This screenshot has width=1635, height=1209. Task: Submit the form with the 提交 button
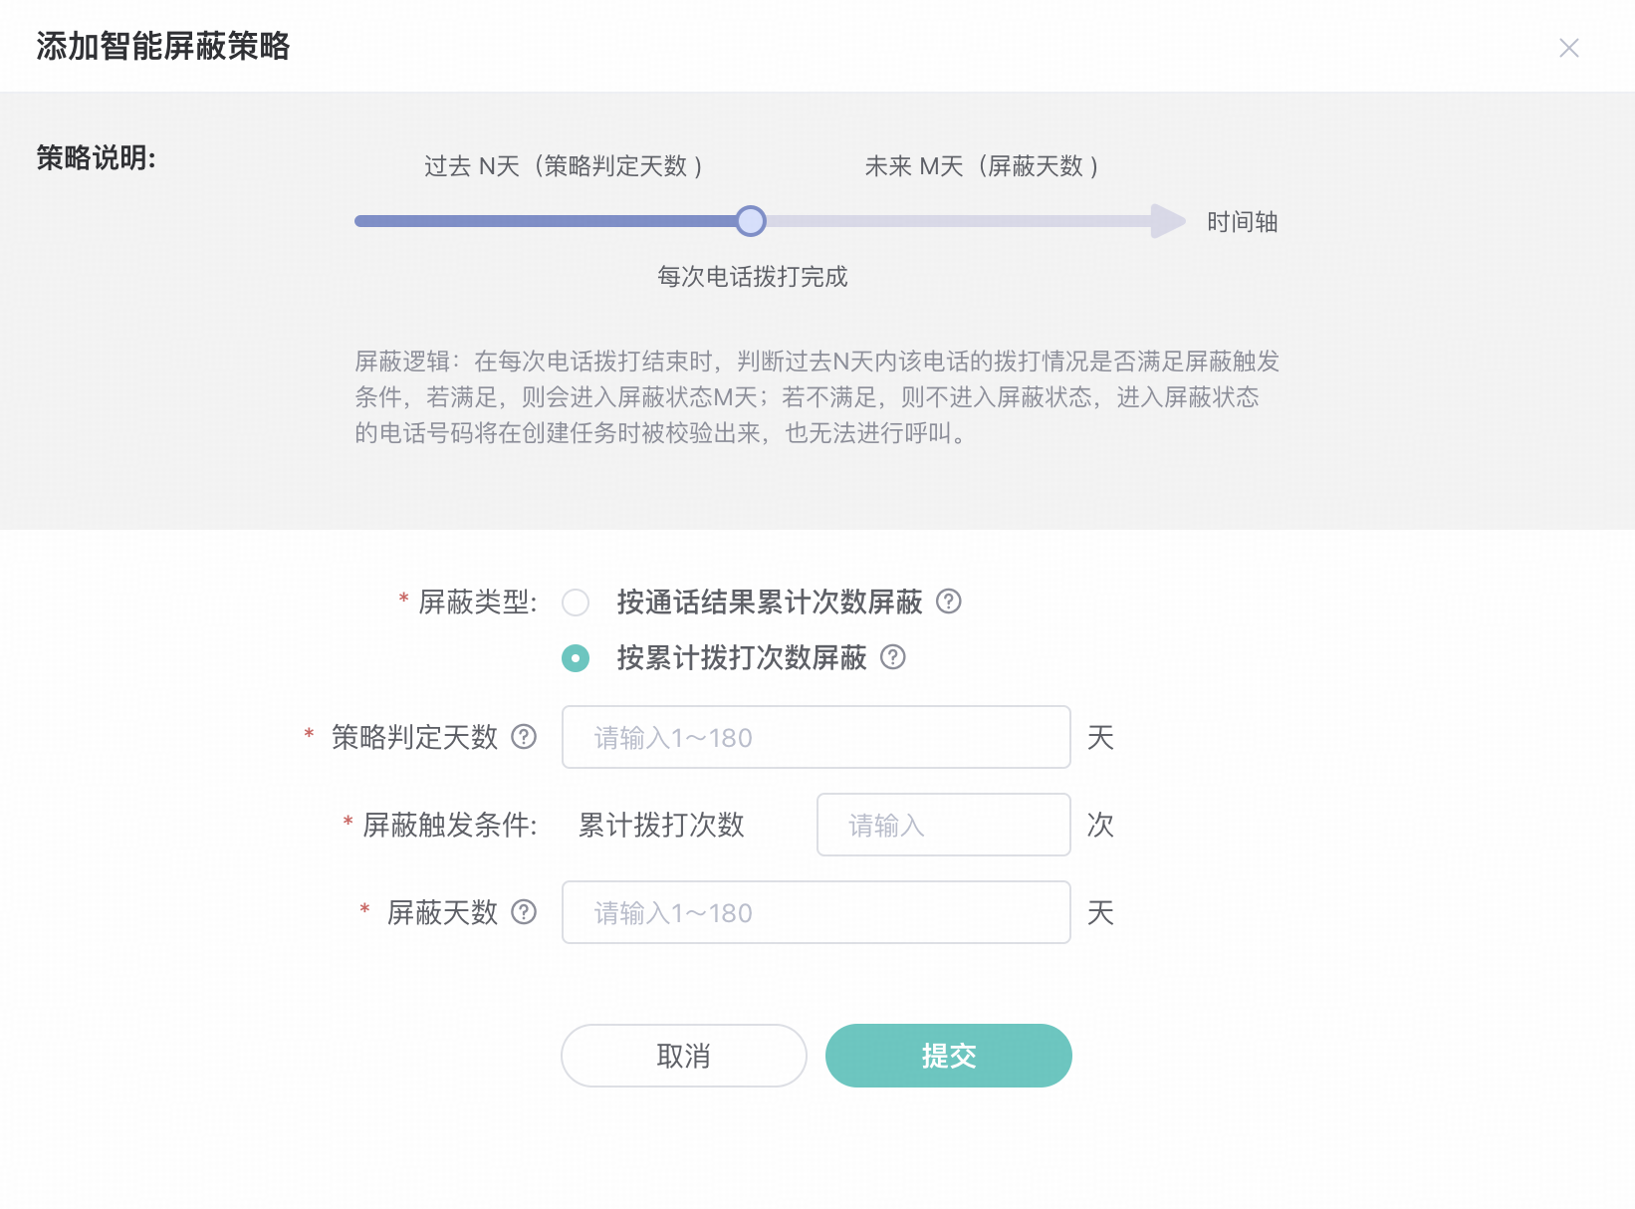click(948, 1056)
